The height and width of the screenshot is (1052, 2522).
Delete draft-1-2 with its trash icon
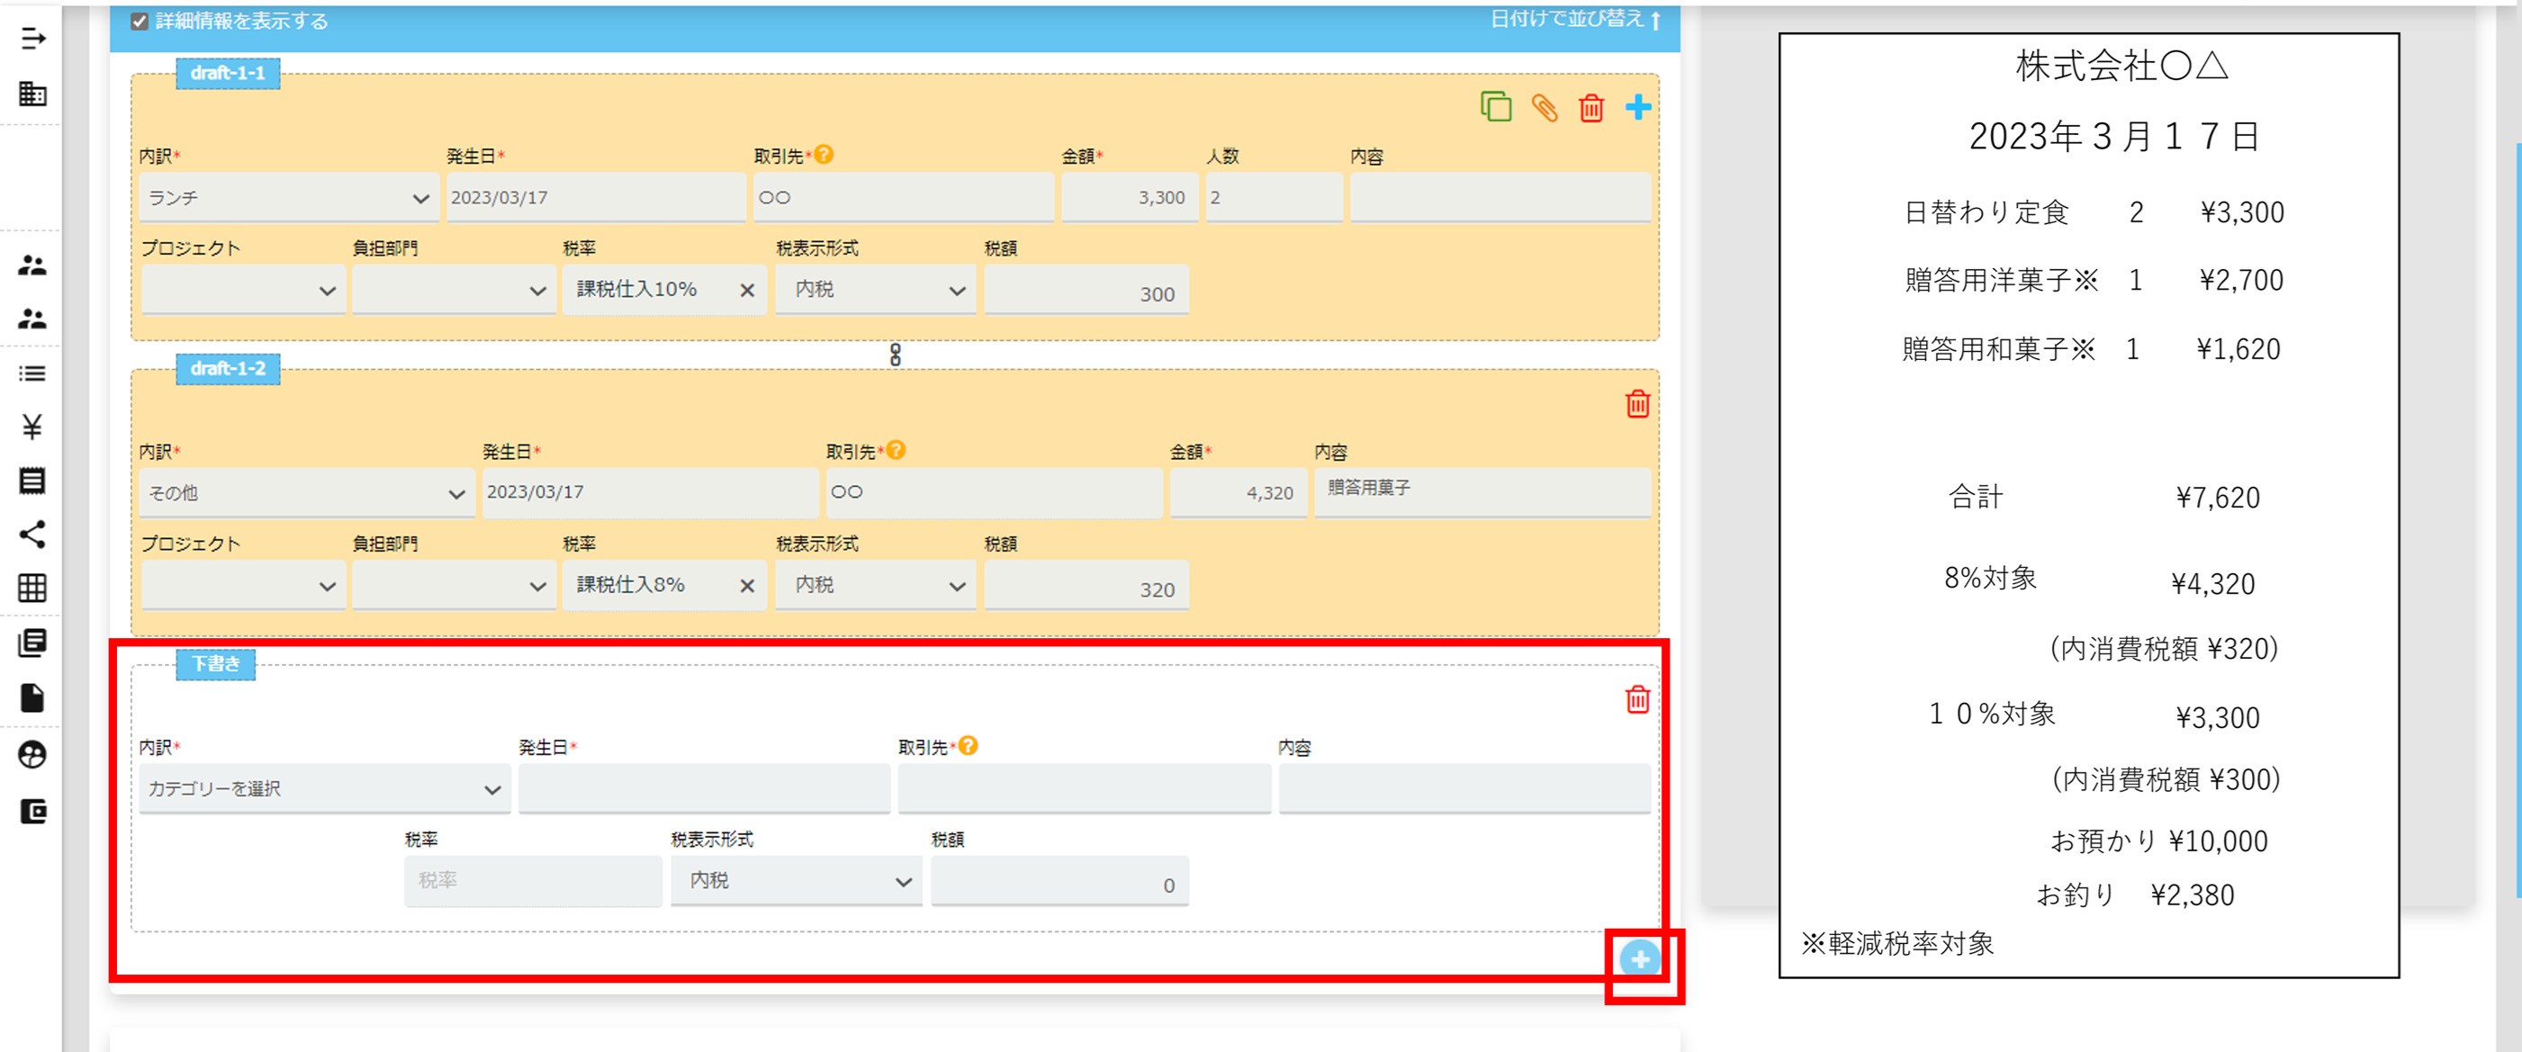(x=1637, y=403)
